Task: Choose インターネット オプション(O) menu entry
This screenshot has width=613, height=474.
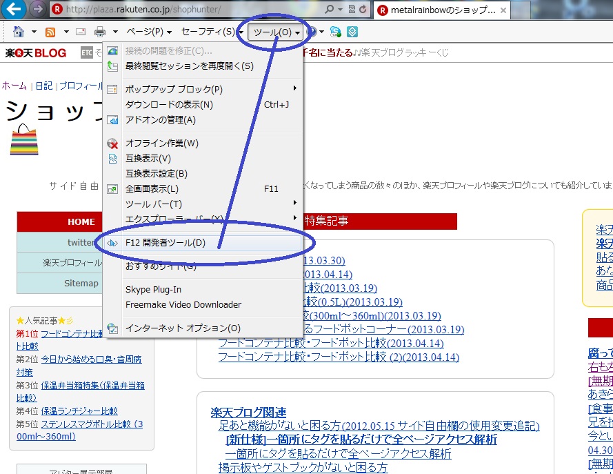Action: tap(183, 328)
